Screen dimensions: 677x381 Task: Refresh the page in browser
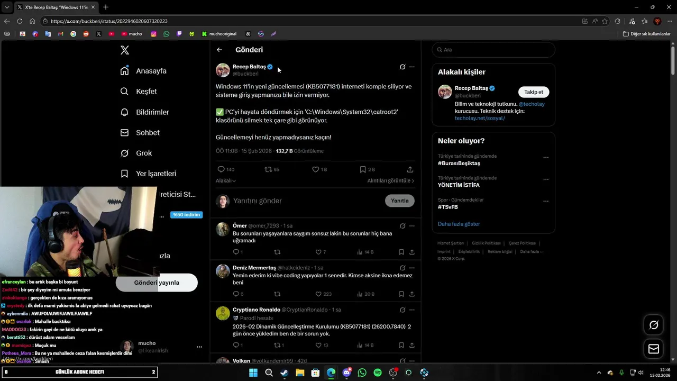pos(20,21)
